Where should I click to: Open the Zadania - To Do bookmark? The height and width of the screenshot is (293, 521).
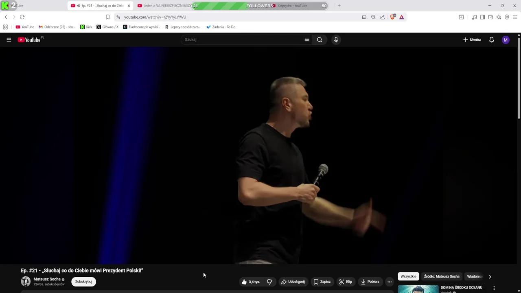[x=221, y=27]
